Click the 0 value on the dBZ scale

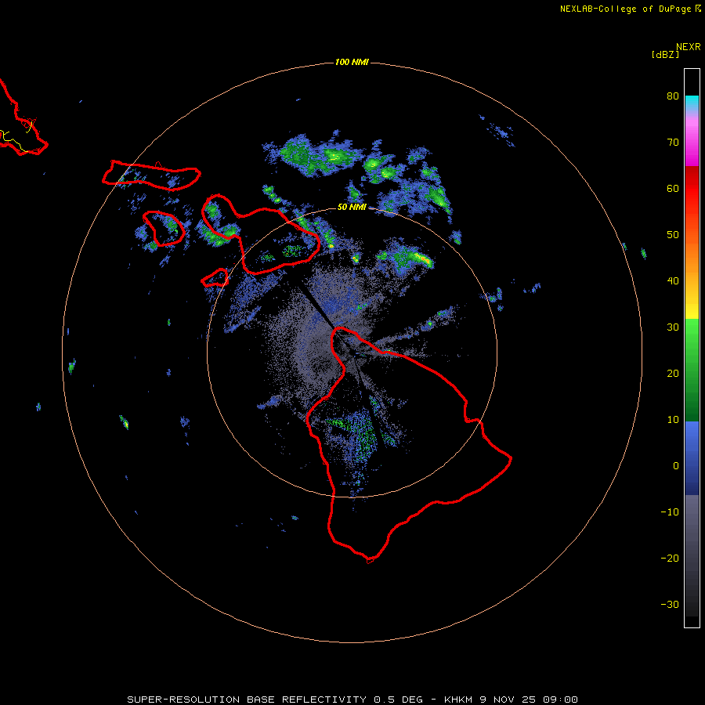coord(676,466)
